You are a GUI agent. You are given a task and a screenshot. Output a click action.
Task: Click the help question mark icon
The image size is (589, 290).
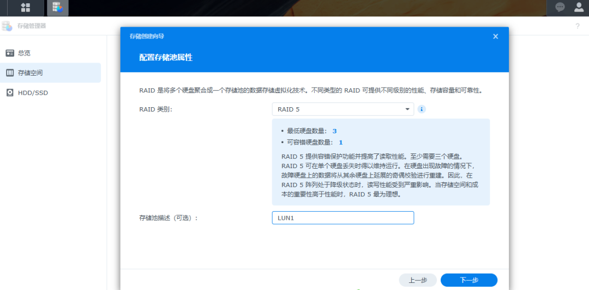(578, 26)
